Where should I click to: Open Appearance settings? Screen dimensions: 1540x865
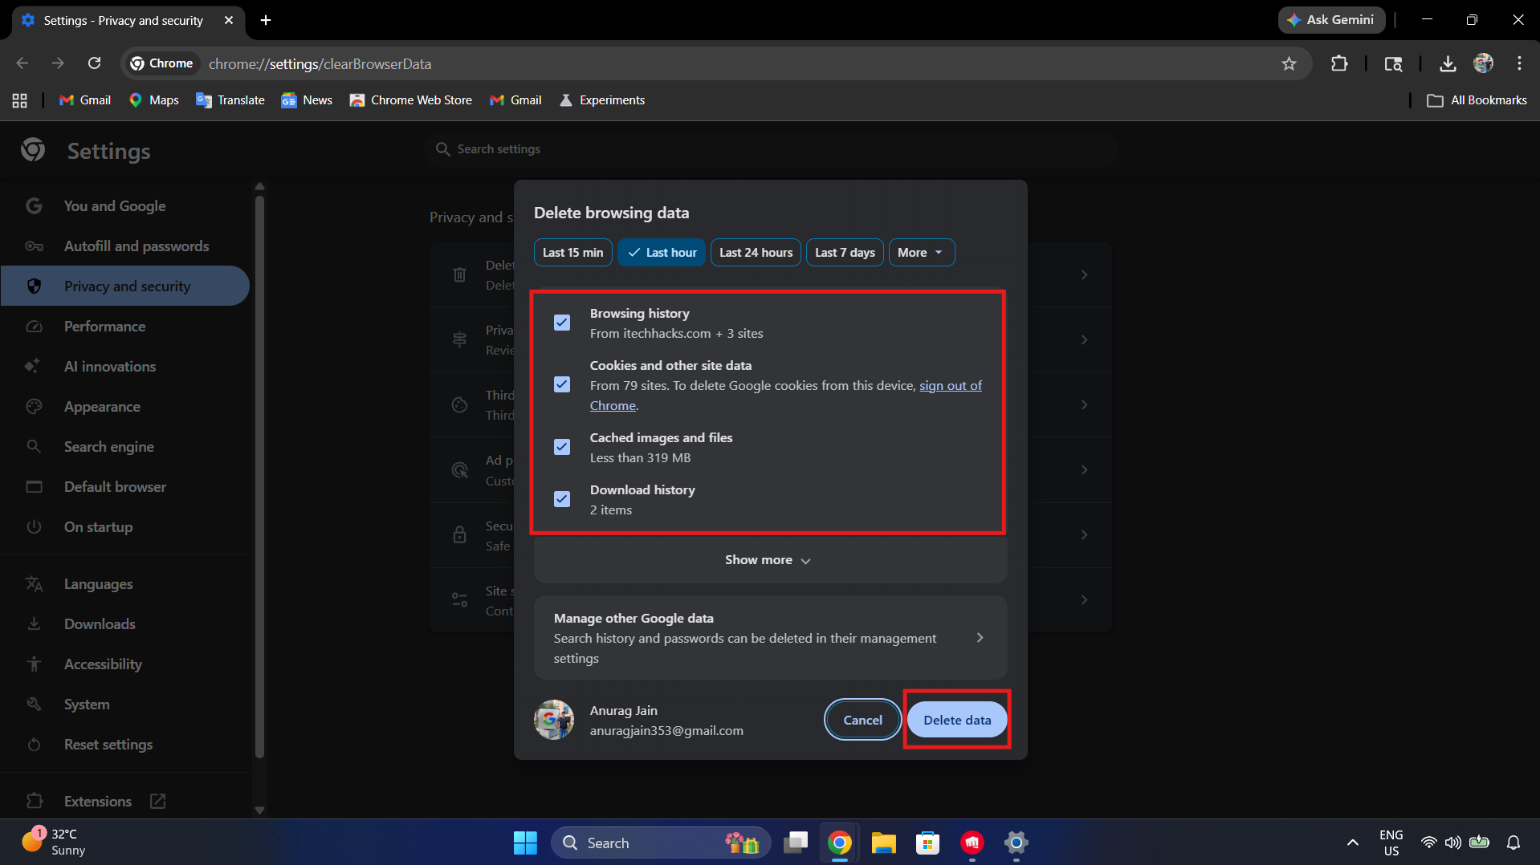click(126, 407)
